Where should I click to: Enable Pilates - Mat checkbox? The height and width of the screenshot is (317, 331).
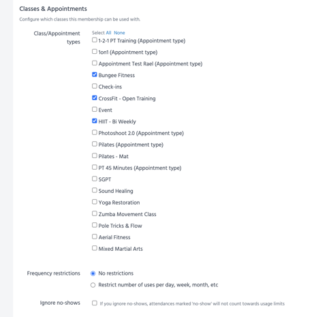click(x=95, y=155)
